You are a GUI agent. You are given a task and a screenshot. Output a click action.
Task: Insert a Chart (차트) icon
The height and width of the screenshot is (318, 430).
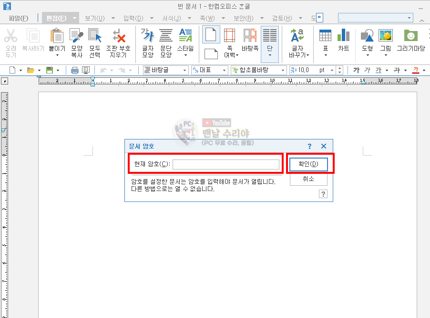(x=343, y=36)
